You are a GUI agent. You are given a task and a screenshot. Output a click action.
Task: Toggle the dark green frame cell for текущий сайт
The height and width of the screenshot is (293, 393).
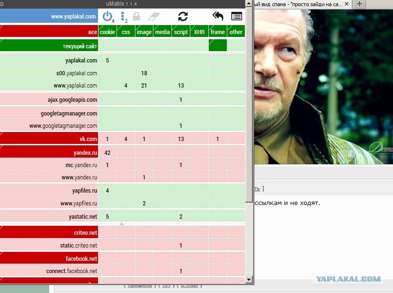pos(217,45)
